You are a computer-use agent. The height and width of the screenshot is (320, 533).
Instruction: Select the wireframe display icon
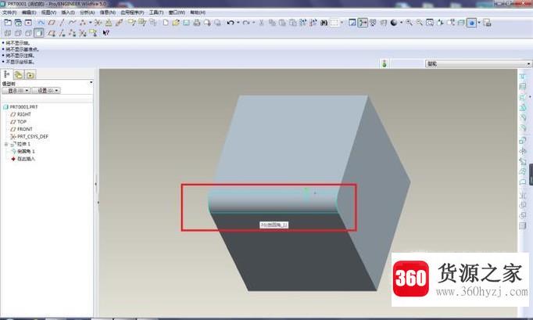click(8, 33)
